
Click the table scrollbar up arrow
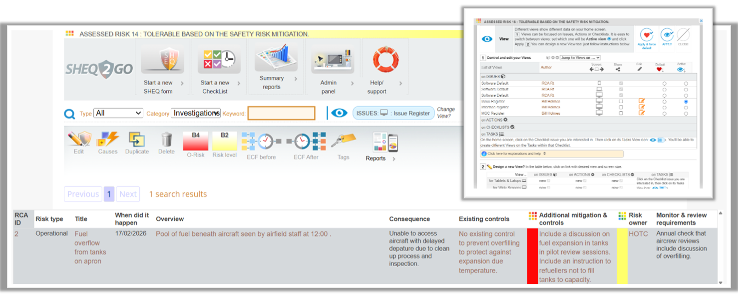[720, 213]
